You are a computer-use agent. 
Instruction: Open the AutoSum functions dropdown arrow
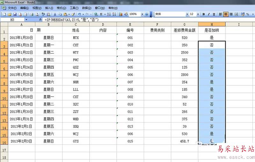click(x=105, y=14)
